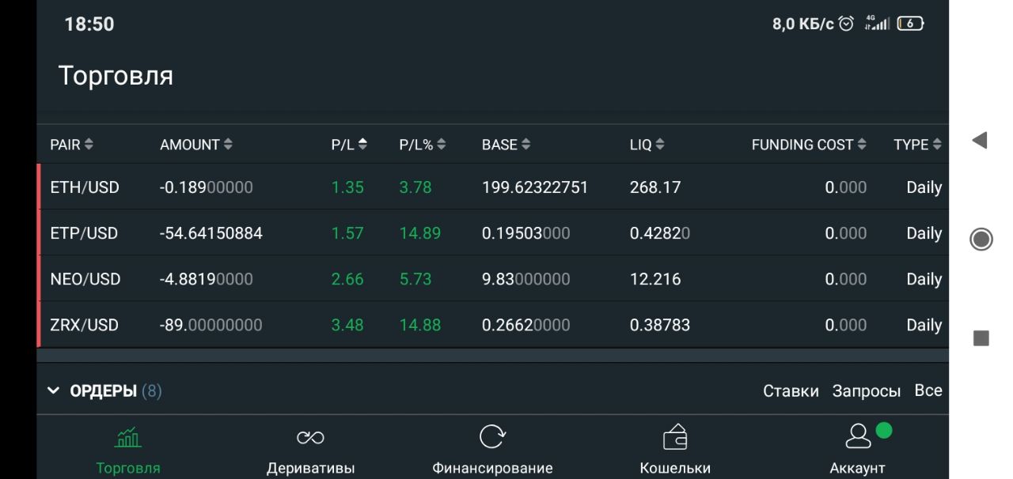
Task: Switch to Деривативы label in bottom bar
Action: [310, 468]
